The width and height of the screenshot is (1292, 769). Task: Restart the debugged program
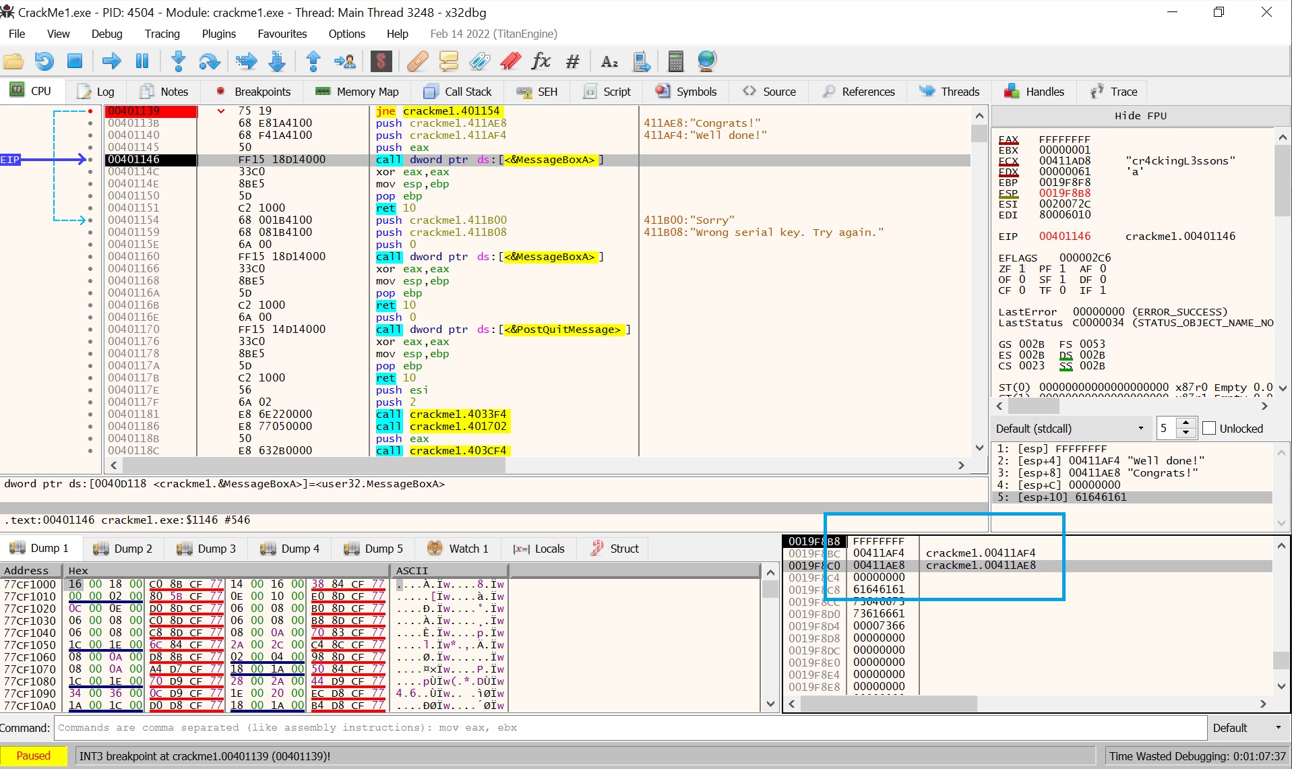(44, 61)
